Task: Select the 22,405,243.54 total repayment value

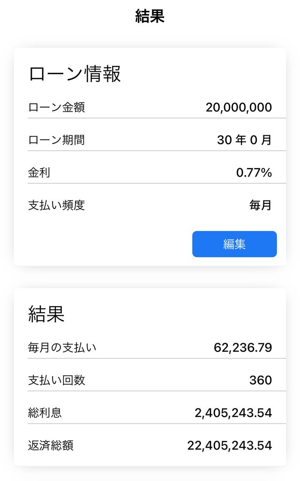Action: (229, 445)
